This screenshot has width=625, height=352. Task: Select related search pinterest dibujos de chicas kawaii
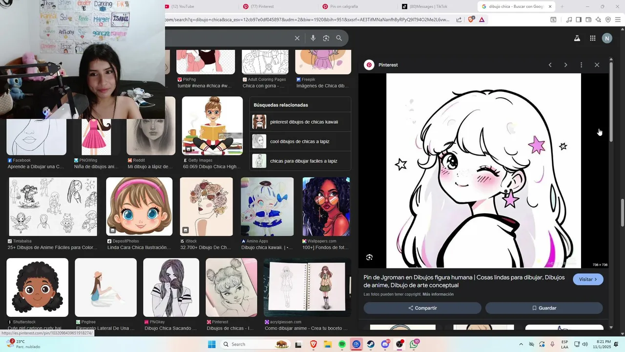[300, 122]
